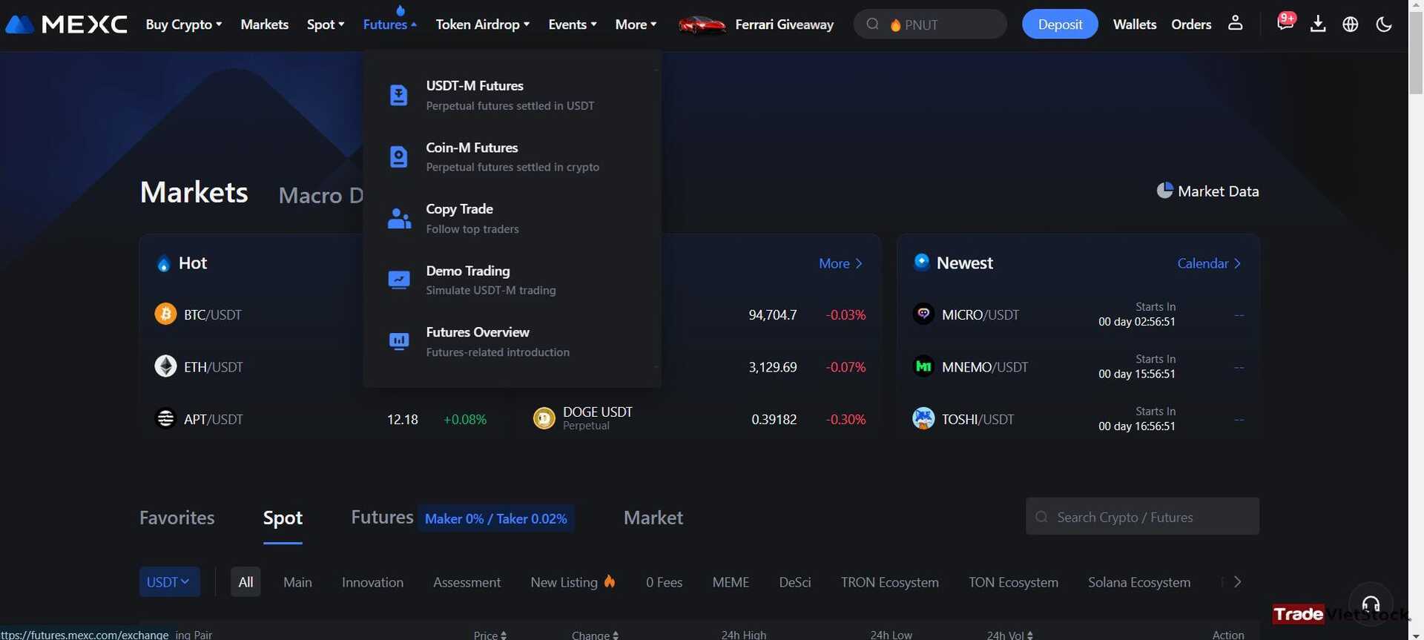
Task: Click the Hot flame drop icon
Action: [163, 263]
